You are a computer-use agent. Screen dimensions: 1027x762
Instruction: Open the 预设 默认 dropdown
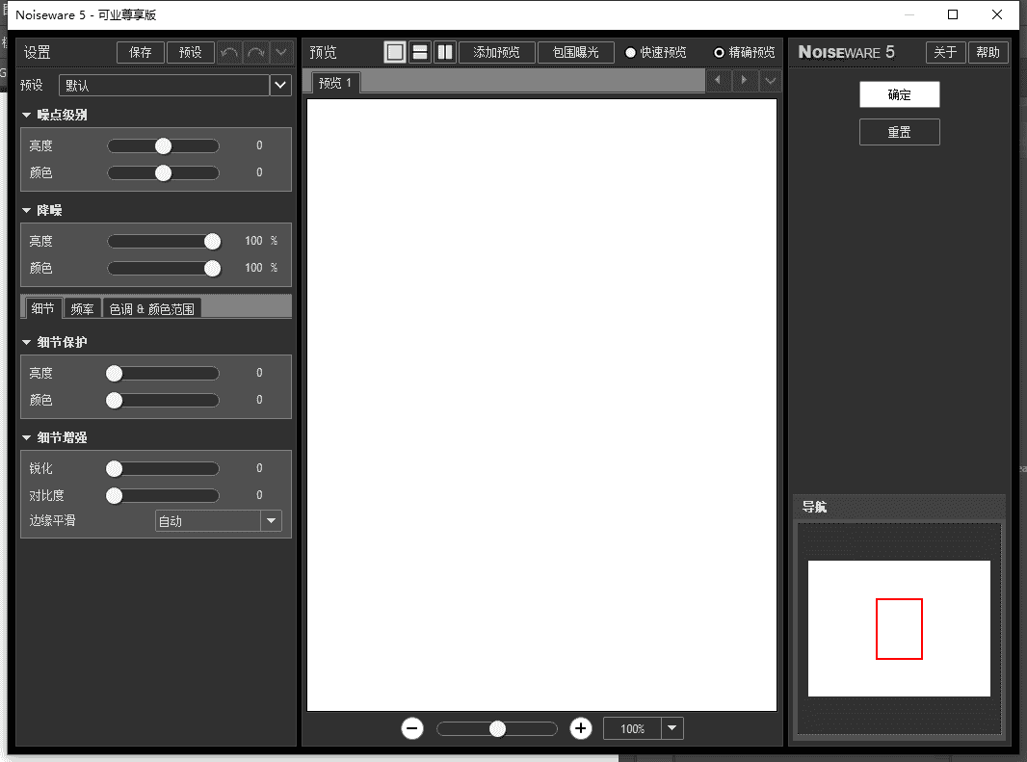point(280,85)
